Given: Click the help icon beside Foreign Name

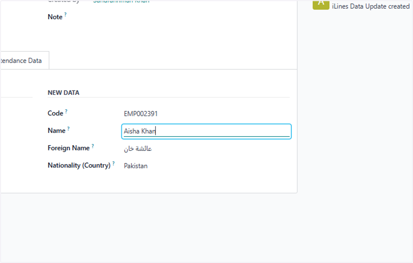Looking at the screenshot, I should coord(93,146).
